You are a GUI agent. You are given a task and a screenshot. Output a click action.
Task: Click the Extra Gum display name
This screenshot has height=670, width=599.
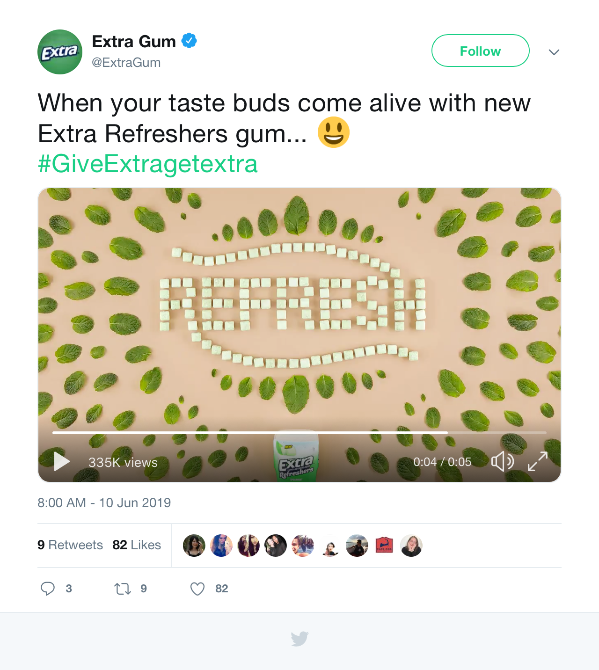134,42
